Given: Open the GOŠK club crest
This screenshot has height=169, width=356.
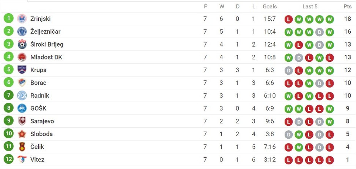Looking at the screenshot, I should tap(22, 108).
